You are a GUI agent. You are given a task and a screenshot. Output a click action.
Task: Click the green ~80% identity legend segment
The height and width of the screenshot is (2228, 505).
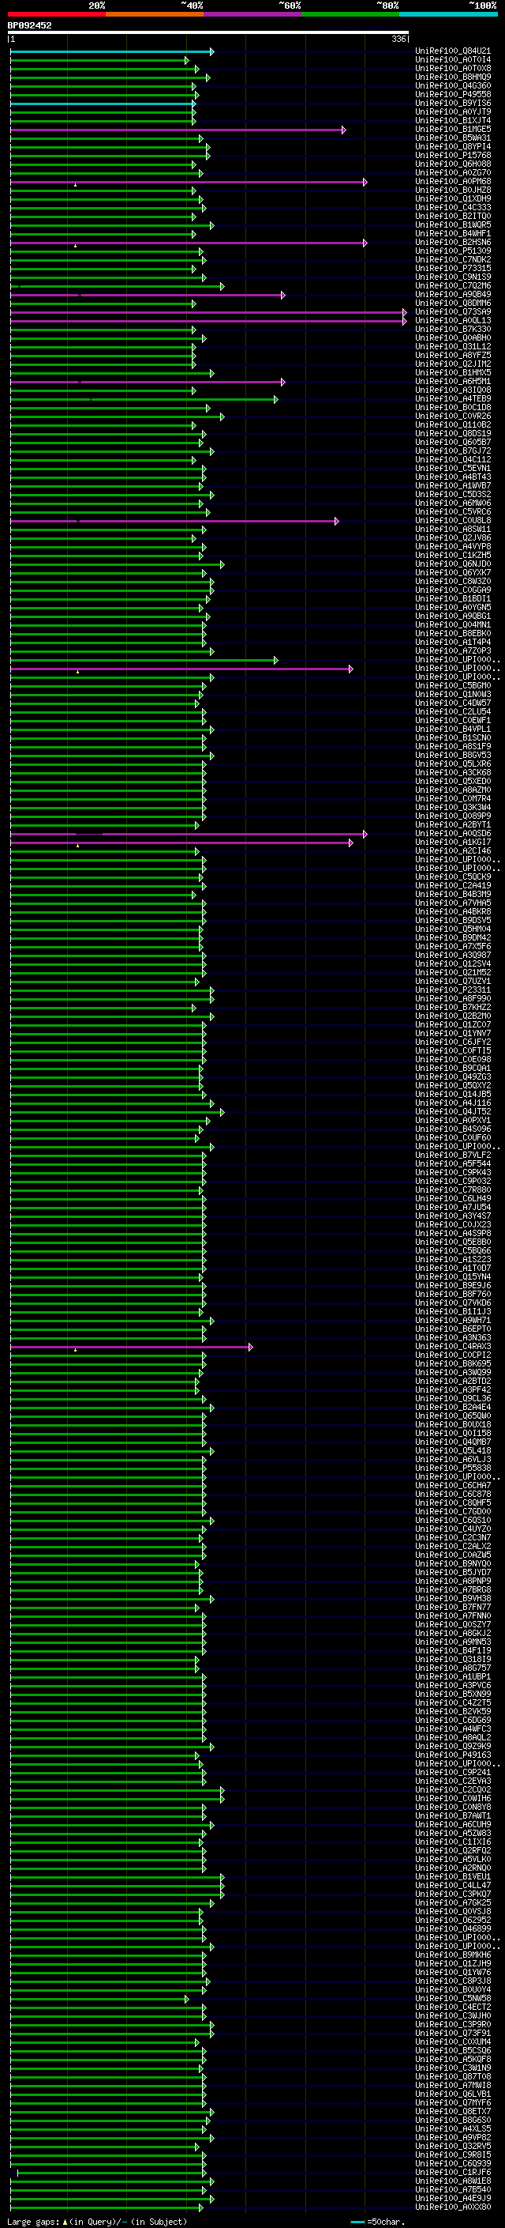350,14
